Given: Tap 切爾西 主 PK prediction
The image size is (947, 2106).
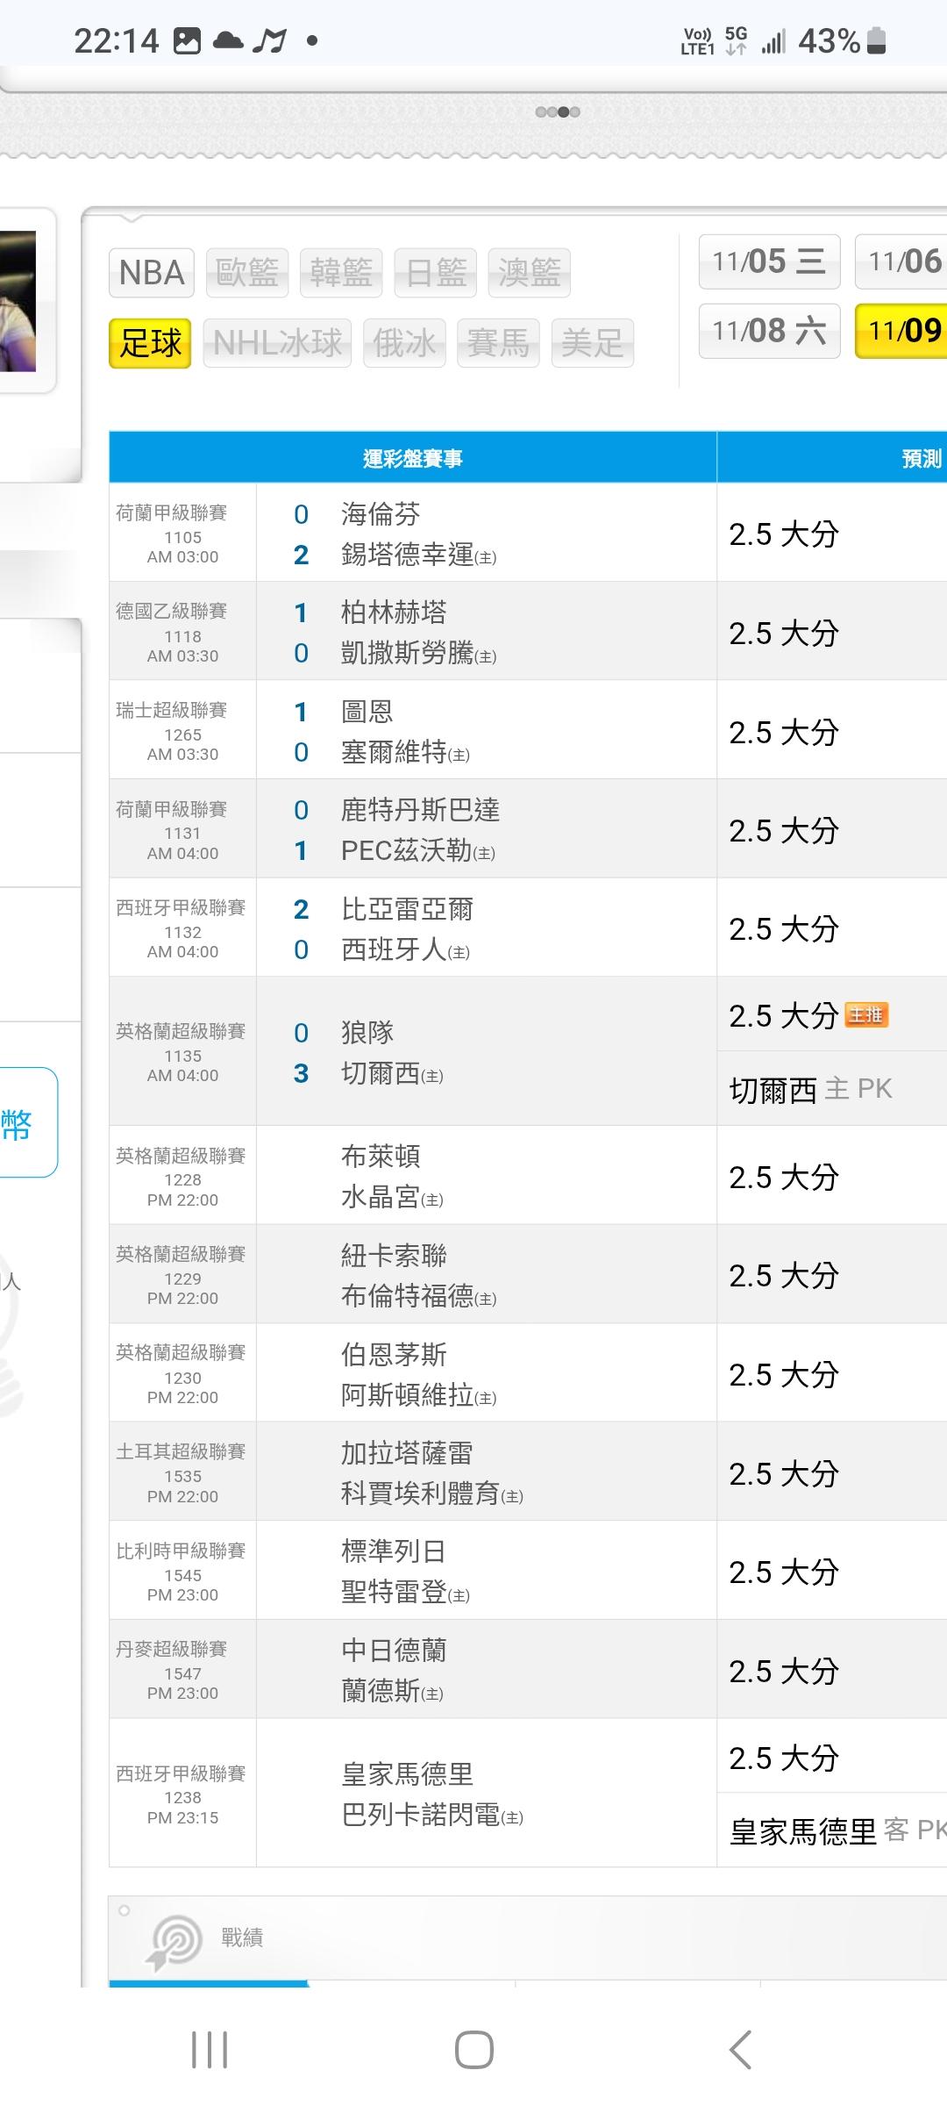Looking at the screenshot, I should (810, 1089).
